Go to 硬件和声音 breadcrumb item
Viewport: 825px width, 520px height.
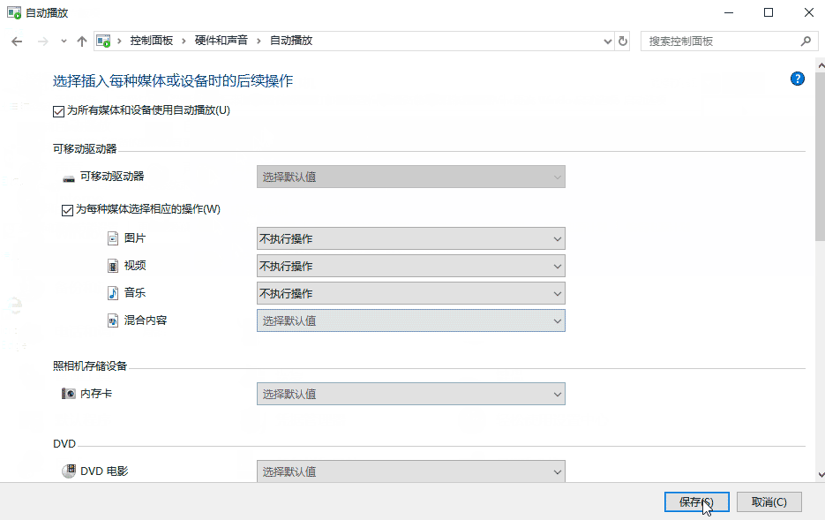221,41
